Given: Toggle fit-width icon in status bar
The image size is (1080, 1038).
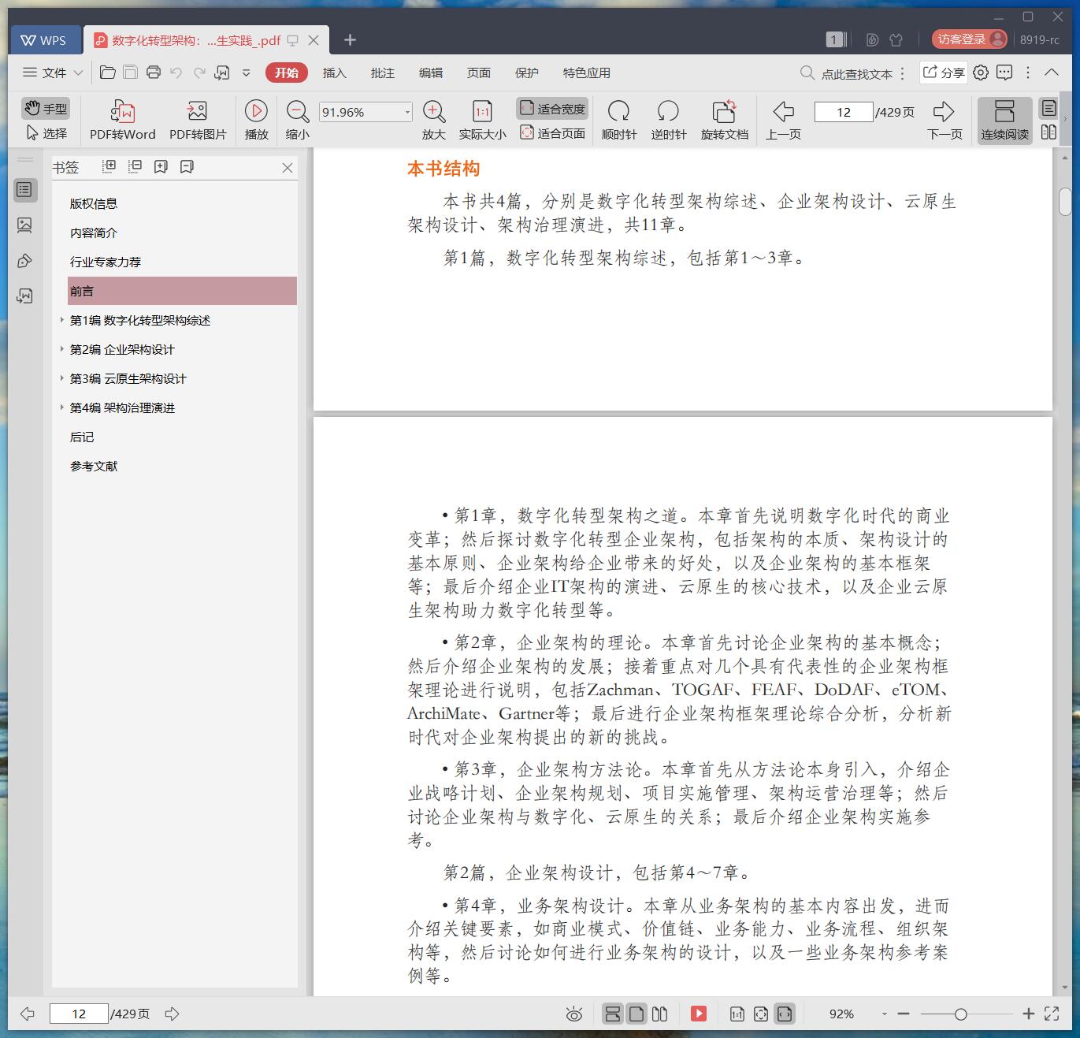Looking at the screenshot, I should coord(785,1014).
